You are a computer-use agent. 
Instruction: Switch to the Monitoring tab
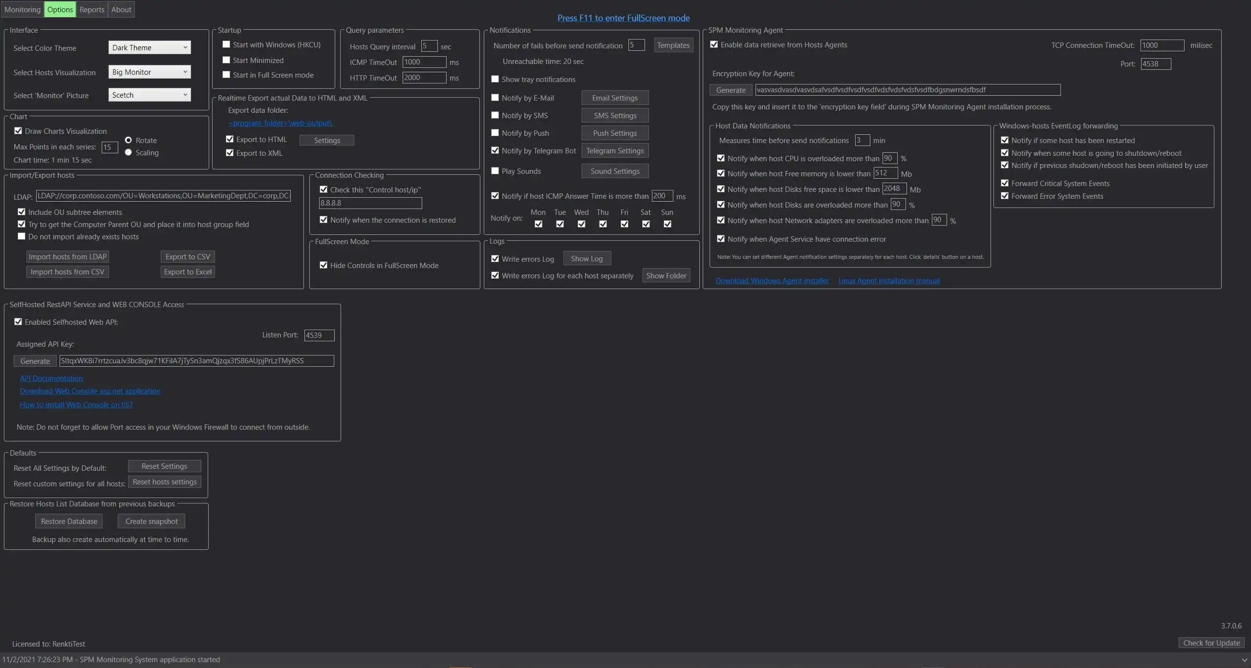click(22, 9)
